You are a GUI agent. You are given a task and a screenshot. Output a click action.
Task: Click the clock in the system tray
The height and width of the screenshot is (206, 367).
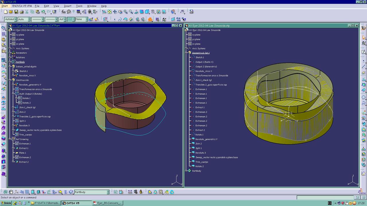click(x=361, y=203)
